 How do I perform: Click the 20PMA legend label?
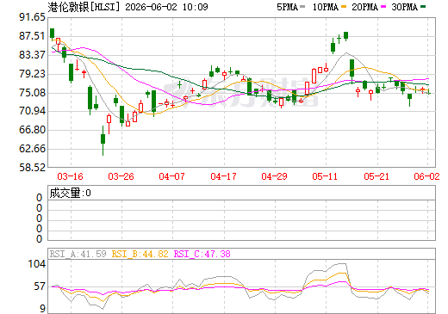pyautogui.click(x=364, y=7)
